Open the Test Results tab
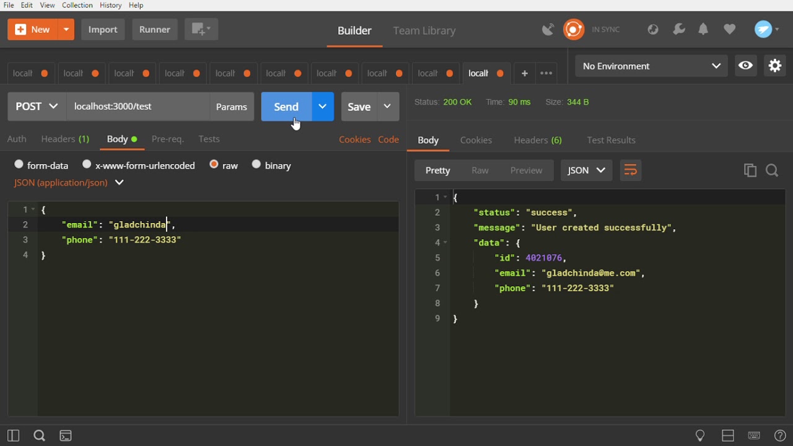 click(x=611, y=140)
